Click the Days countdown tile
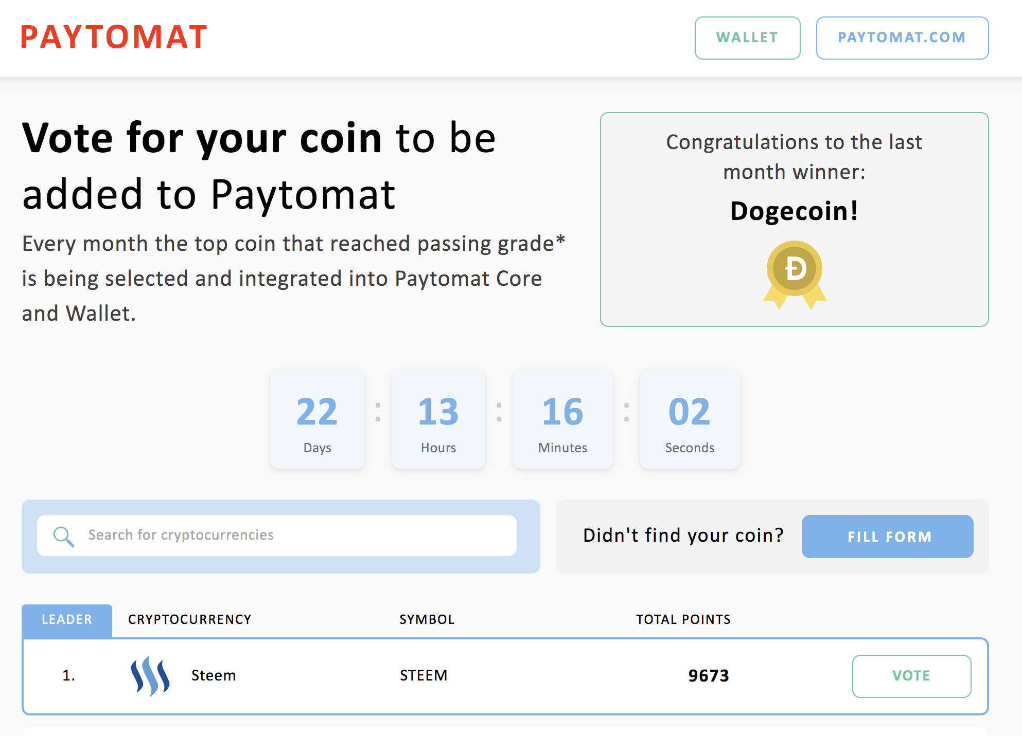Image resolution: width=1022 pixels, height=736 pixels. coord(318,419)
